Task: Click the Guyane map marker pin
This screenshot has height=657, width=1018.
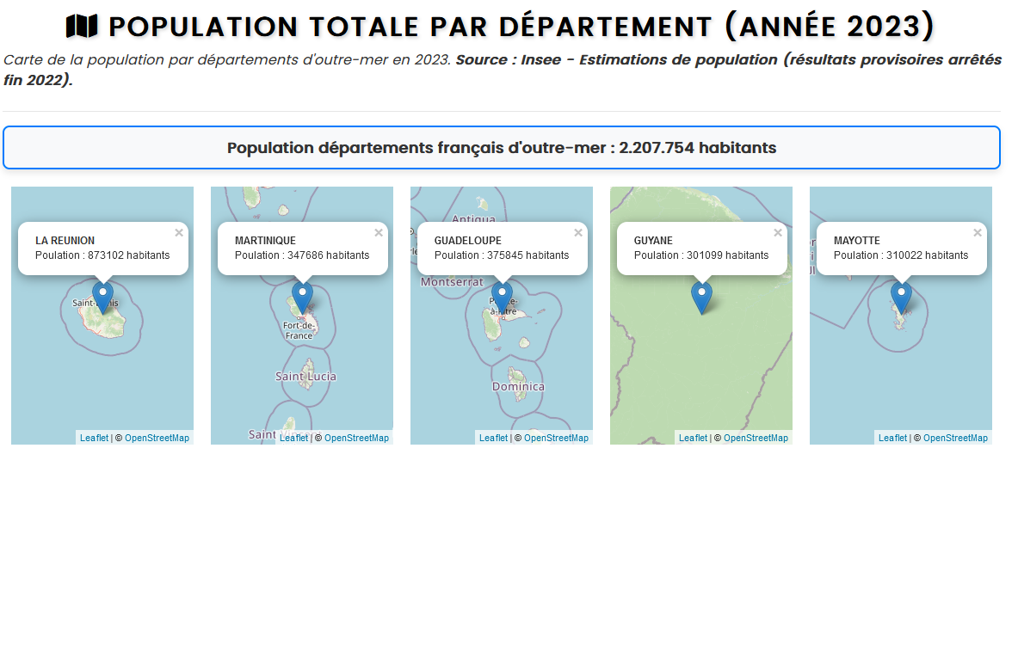Action: (701, 297)
